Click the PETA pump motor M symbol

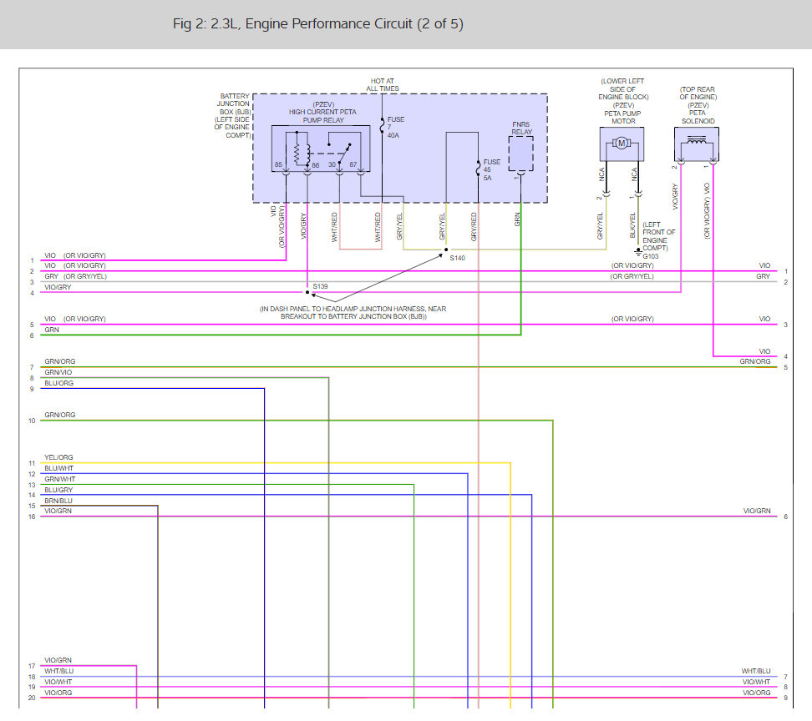pos(622,144)
